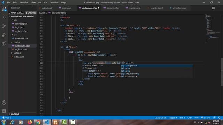Collapse the ONLINE-VOTING-SYSTEM folder section
The image size is (223, 125).
pyautogui.click(x=22, y=16)
